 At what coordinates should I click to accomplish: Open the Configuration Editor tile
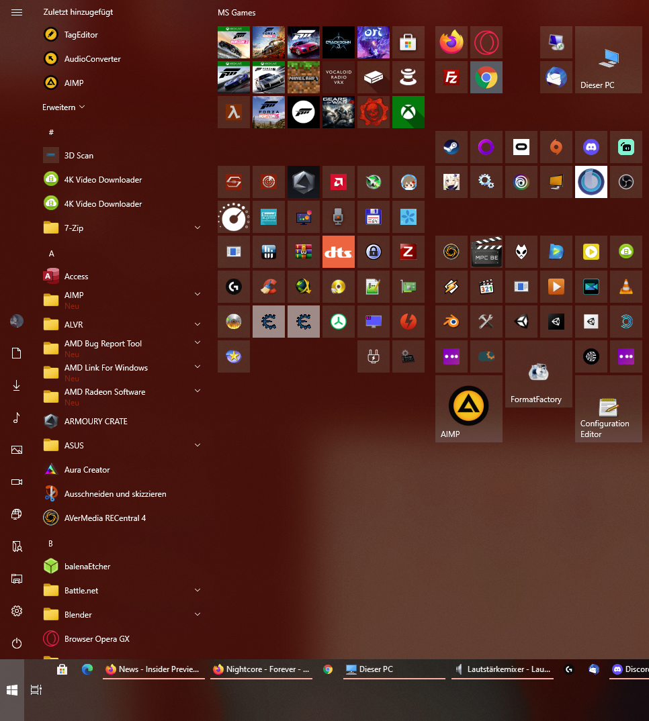click(x=609, y=409)
